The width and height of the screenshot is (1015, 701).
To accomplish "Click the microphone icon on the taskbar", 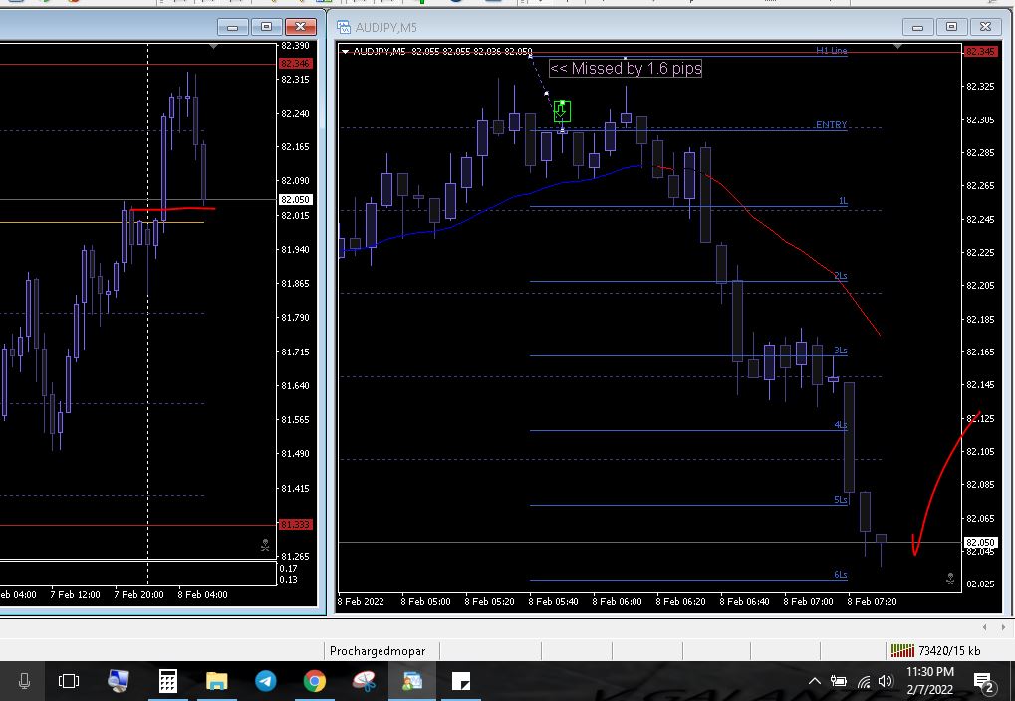I will (24, 681).
